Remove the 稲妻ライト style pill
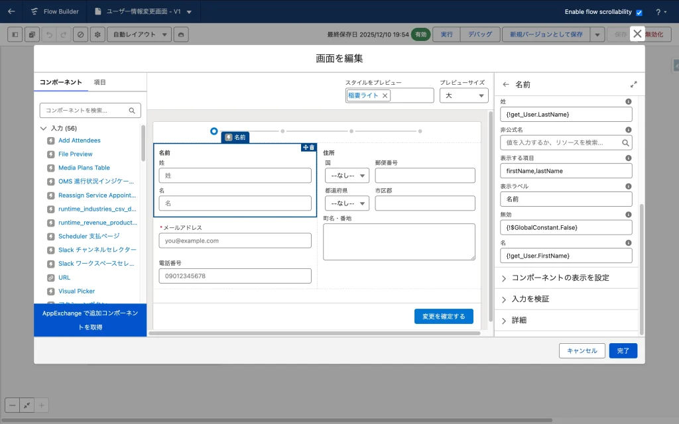The image size is (679, 424). tap(385, 95)
